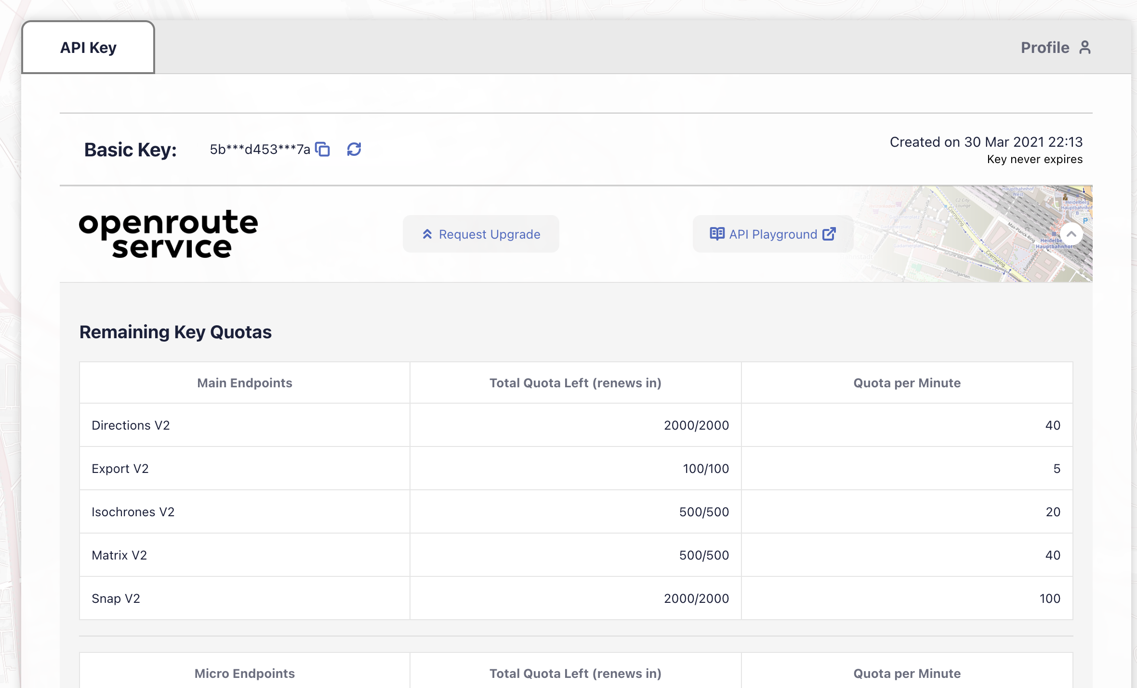Open the Profile user icon

point(1085,47)
